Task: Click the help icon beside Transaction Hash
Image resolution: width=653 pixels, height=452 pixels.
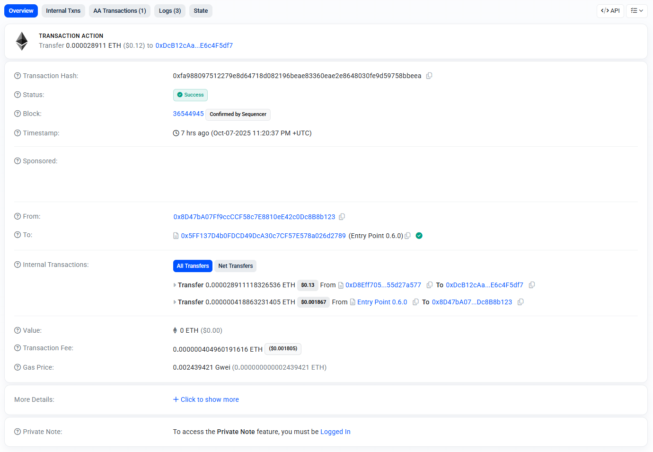Action: click(18, 76)
